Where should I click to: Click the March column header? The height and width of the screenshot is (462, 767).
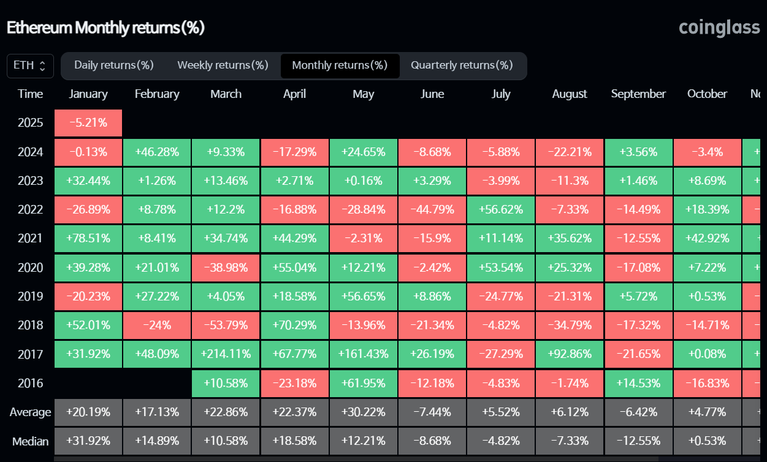pos(226,94)
